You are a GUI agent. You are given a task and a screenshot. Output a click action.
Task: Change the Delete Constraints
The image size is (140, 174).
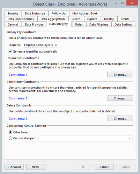(120, 118)
